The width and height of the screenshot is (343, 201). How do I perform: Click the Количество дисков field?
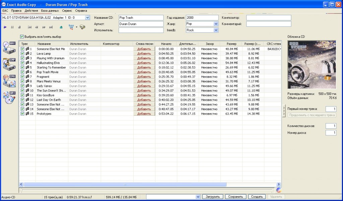click(x=331, y=126)
